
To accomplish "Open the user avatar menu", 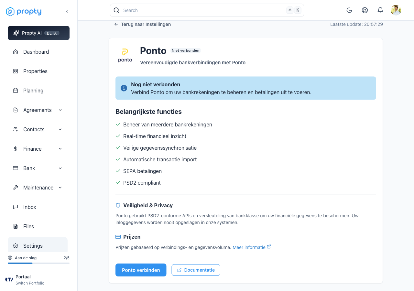I will click(x=396, y=10).
